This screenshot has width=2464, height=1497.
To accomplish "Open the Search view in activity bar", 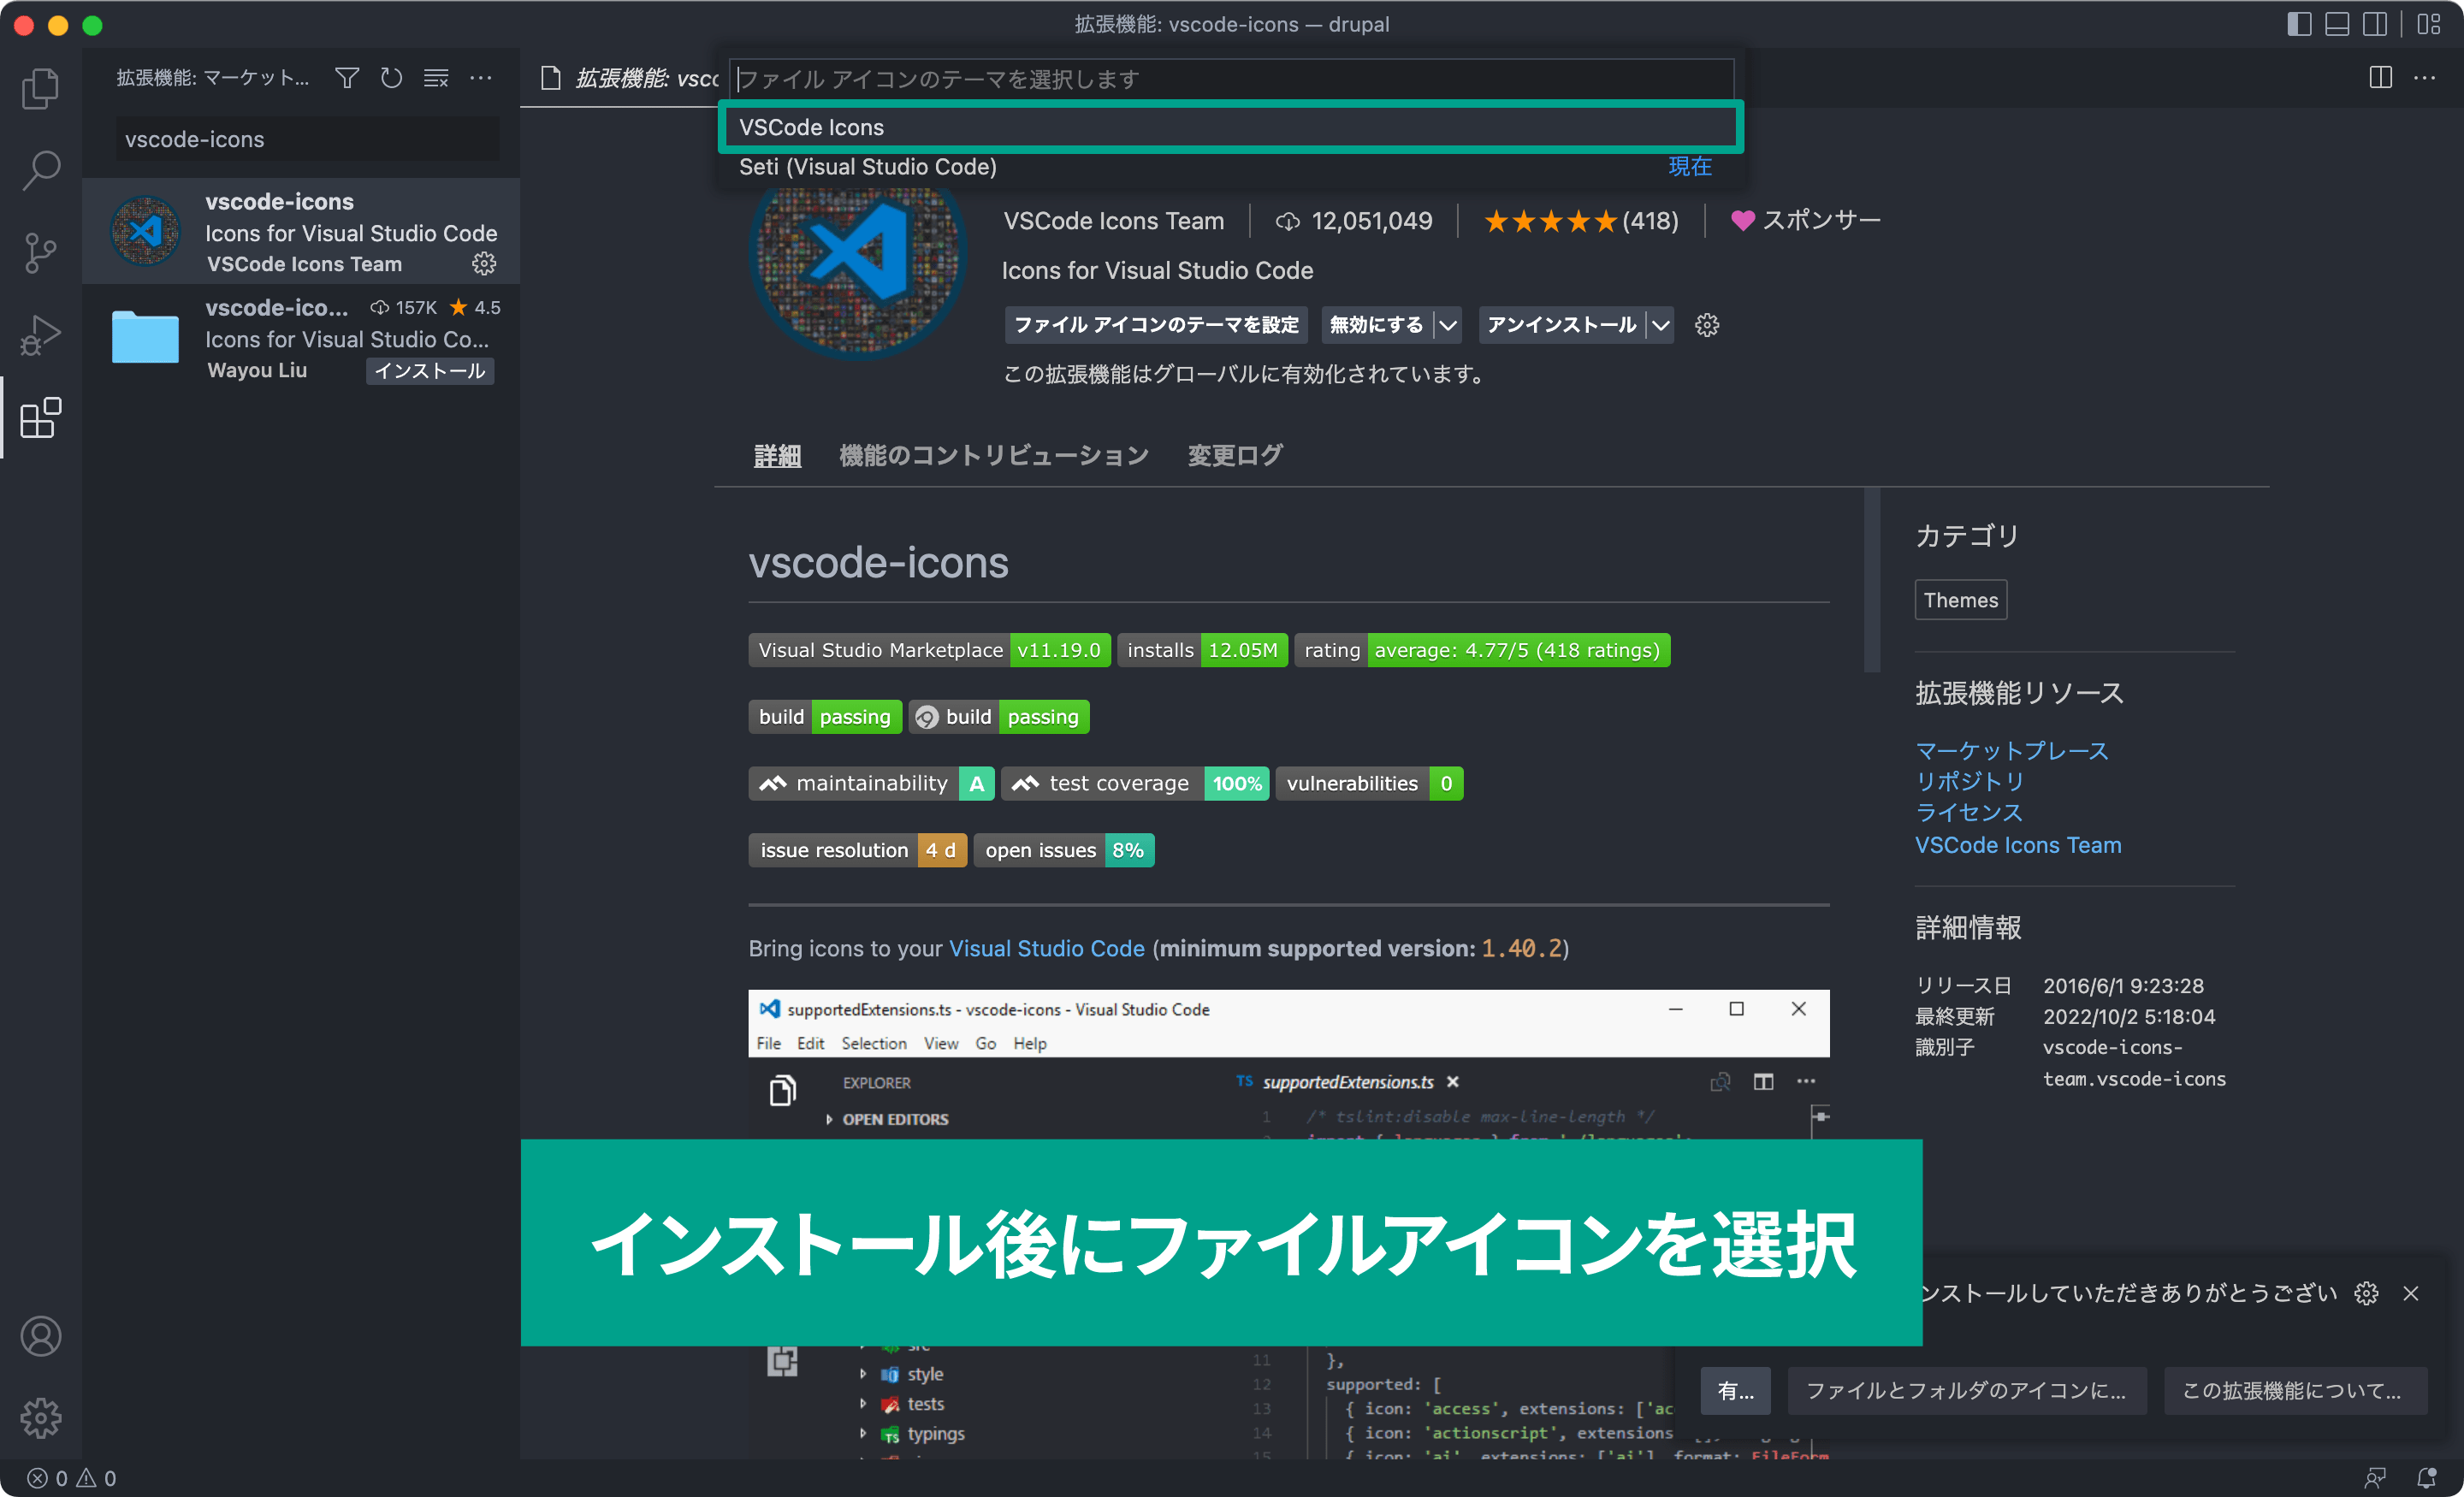I will coord(41,170).
